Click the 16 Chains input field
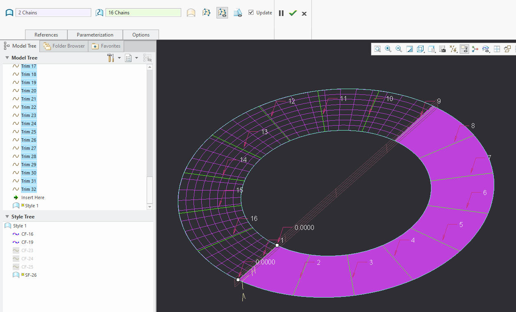 click(x=143, y=12)
